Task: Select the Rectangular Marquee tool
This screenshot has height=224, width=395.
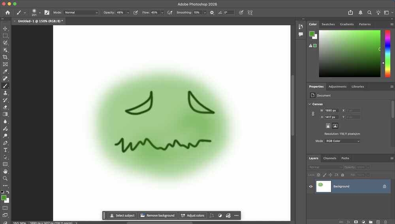Action: [x=5, y=36]
